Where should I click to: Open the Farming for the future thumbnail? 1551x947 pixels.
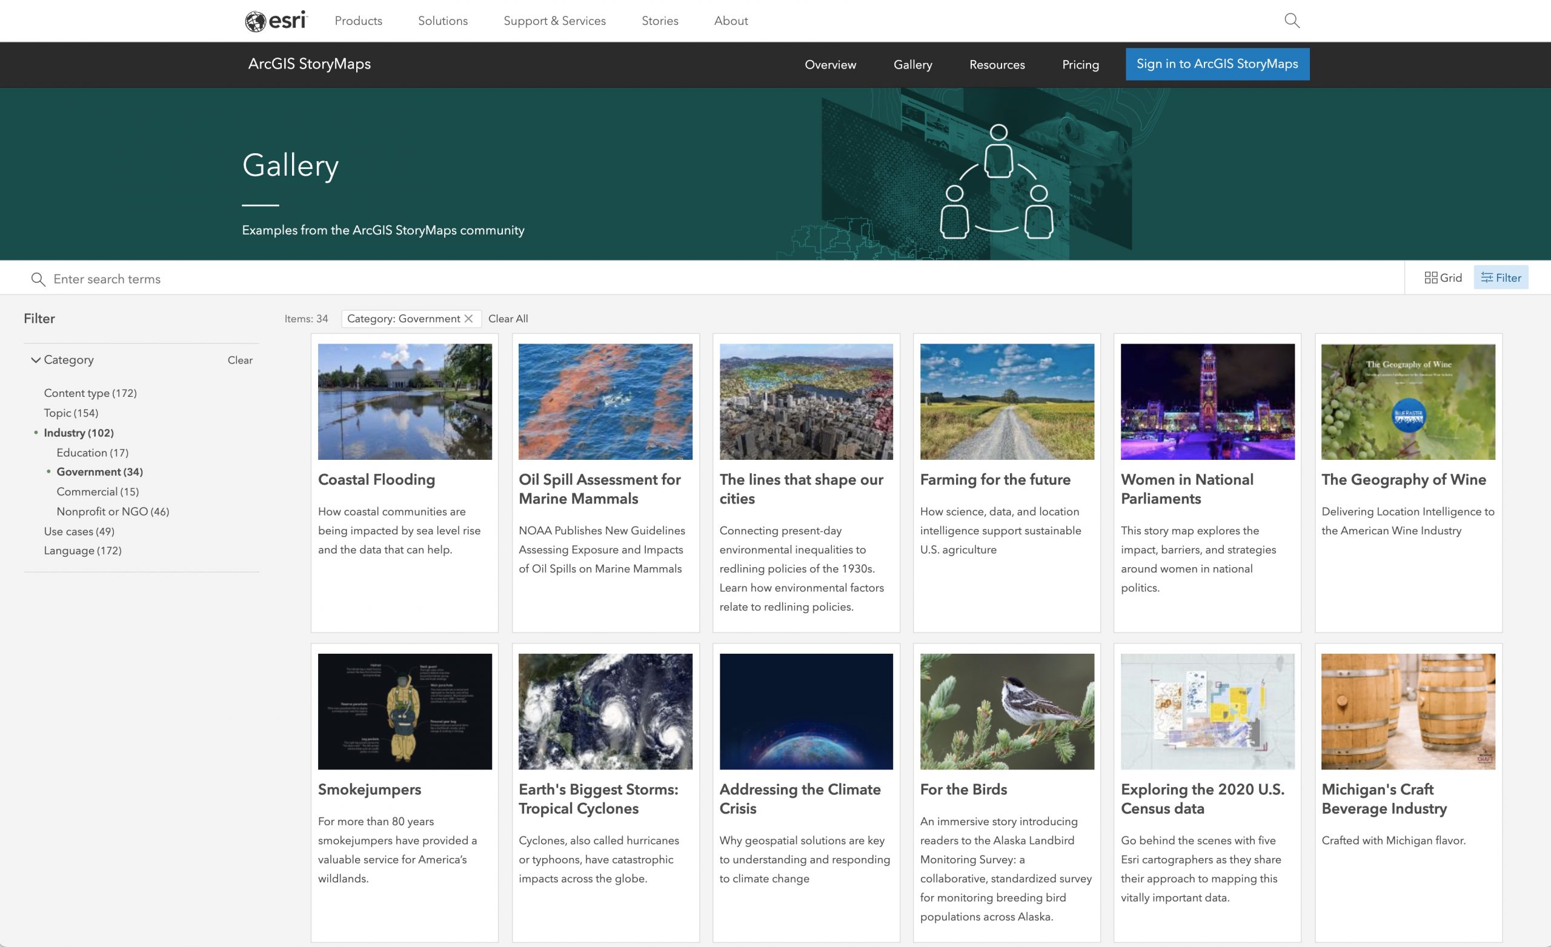point(1007,402)
